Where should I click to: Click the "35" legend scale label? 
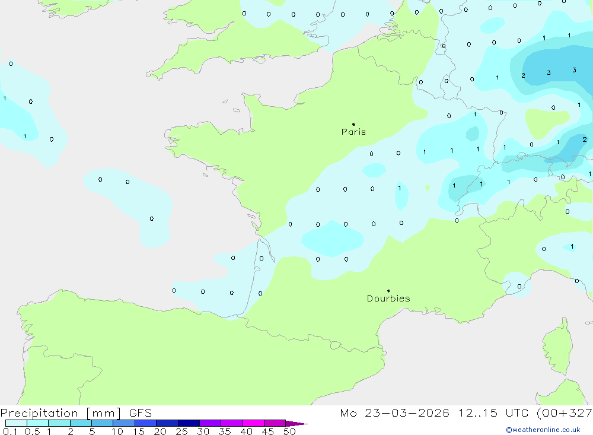pos(225,431)
